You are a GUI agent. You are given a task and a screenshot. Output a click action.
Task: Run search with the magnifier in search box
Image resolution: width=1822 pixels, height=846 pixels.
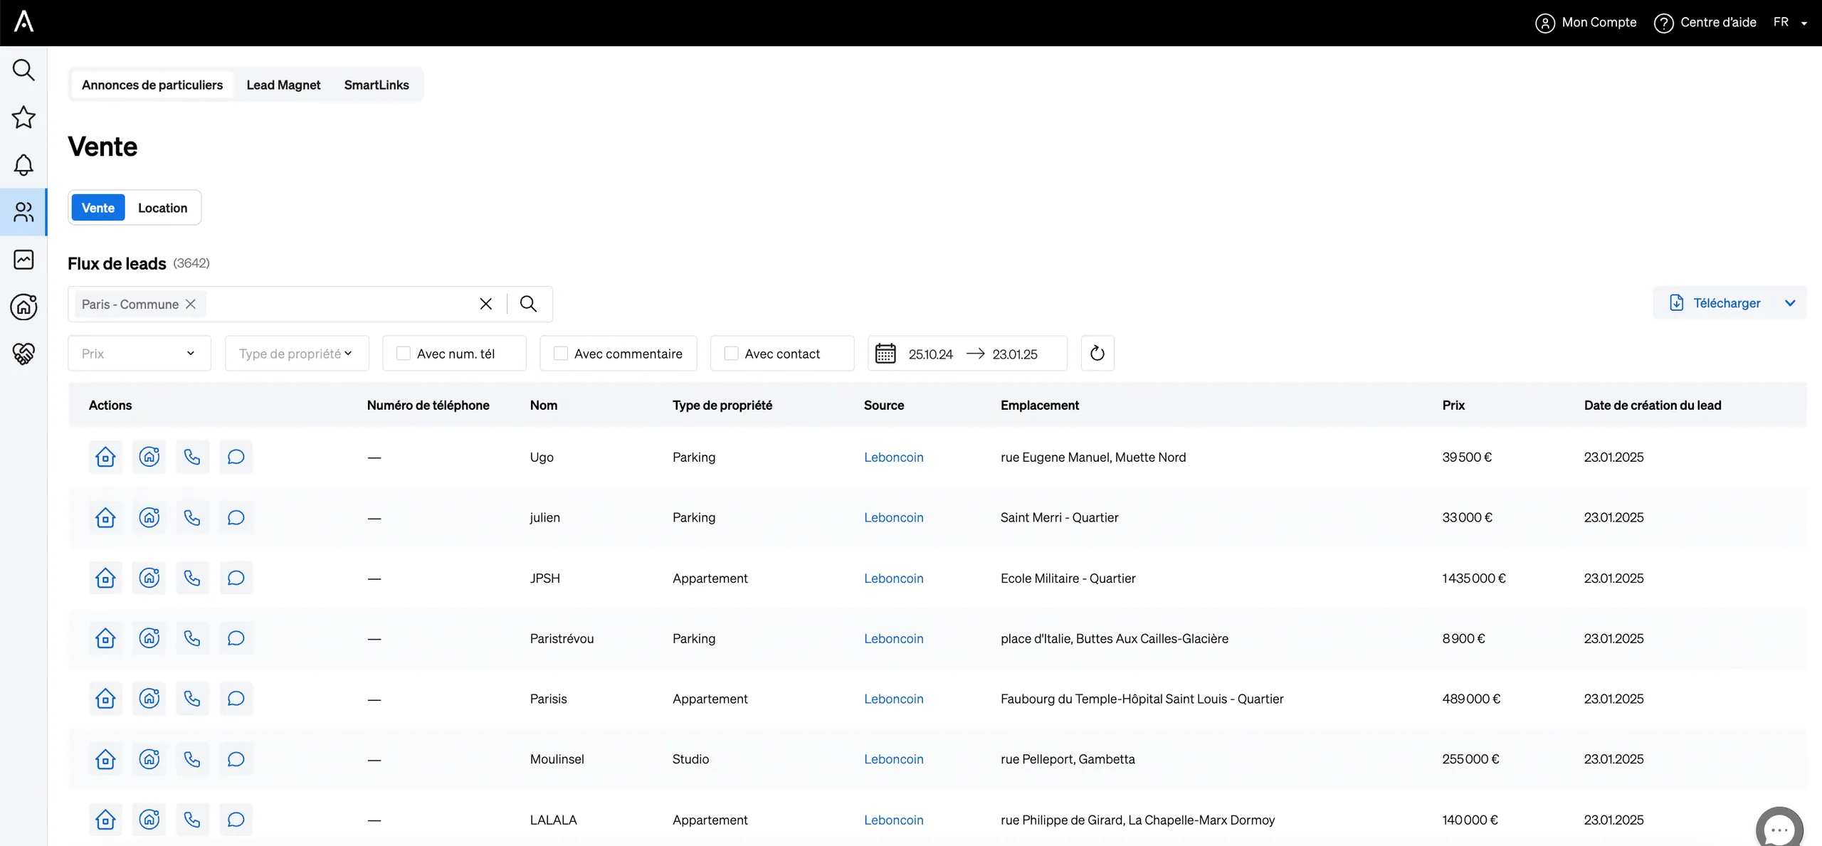tap(528, 304)
